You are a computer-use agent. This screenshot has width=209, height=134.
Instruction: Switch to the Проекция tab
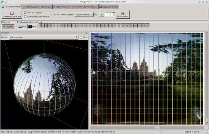[x=46, y=7]
